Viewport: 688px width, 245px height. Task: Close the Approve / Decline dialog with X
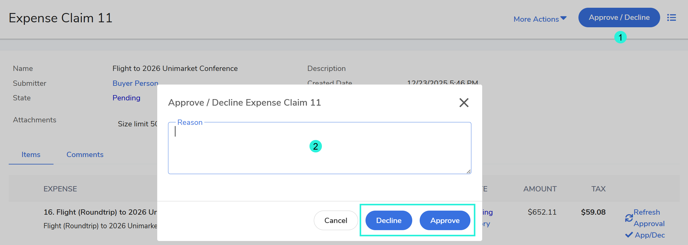(x=464, y=103)
